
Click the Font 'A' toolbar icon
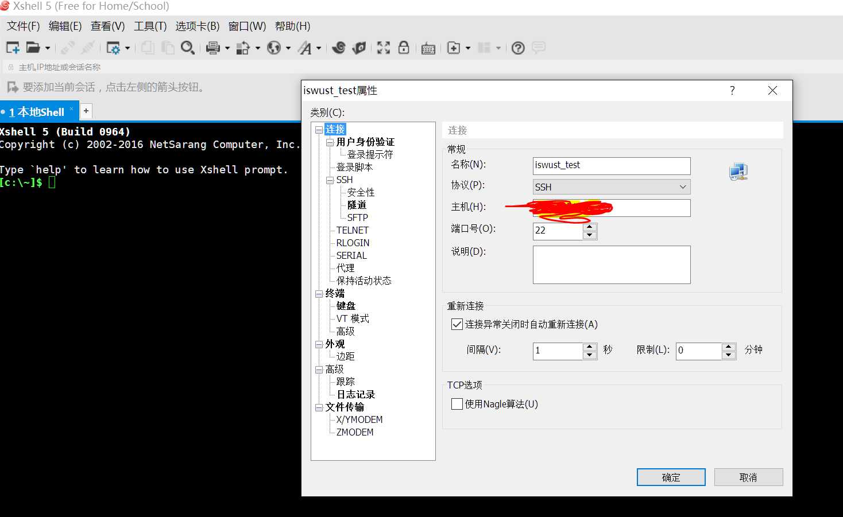point(305,48)
